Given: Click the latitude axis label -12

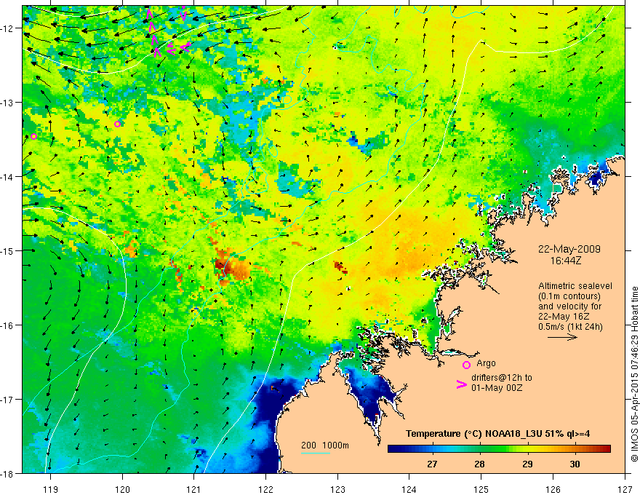Looking at the screenshot, I should [x=7, y=28].
